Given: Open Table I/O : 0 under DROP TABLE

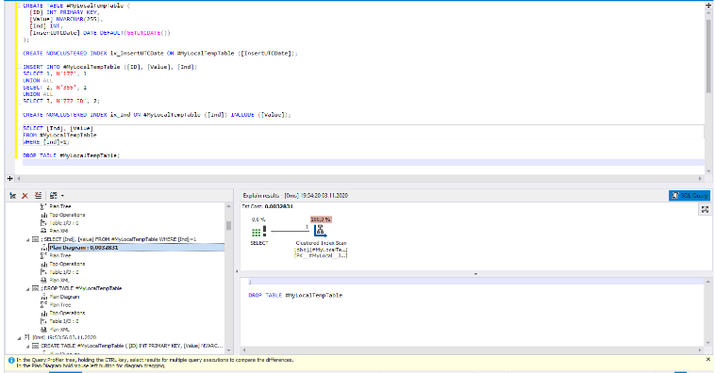Looking at the screenshot, I should pyautogui.click(x=64, y=321).
